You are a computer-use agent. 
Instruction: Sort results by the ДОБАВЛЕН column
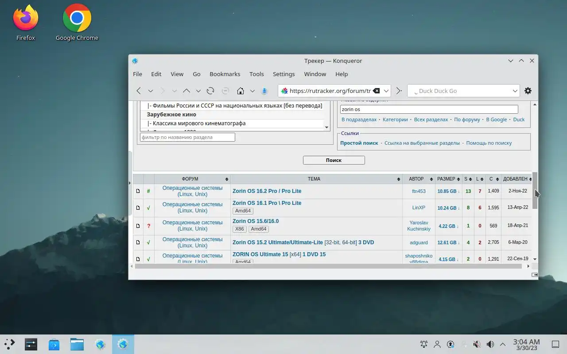516,179
